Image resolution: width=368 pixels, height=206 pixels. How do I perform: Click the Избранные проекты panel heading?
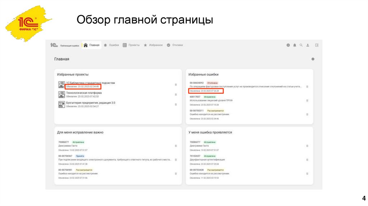[x=73, y=75]
